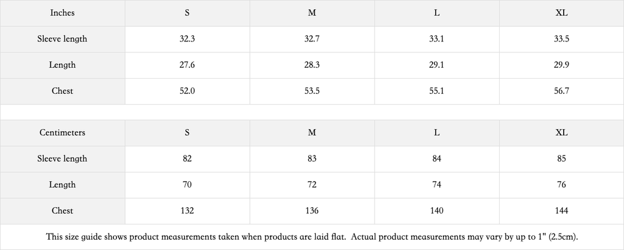Select the 29.9 length cell
This screenshot has width=624, height=250.
(561, 65)
